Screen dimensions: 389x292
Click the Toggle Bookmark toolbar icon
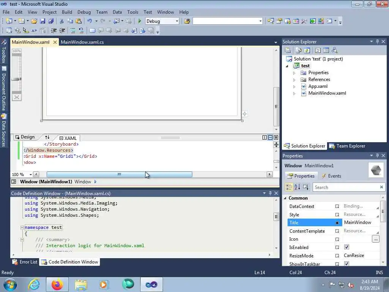(92, 30)
